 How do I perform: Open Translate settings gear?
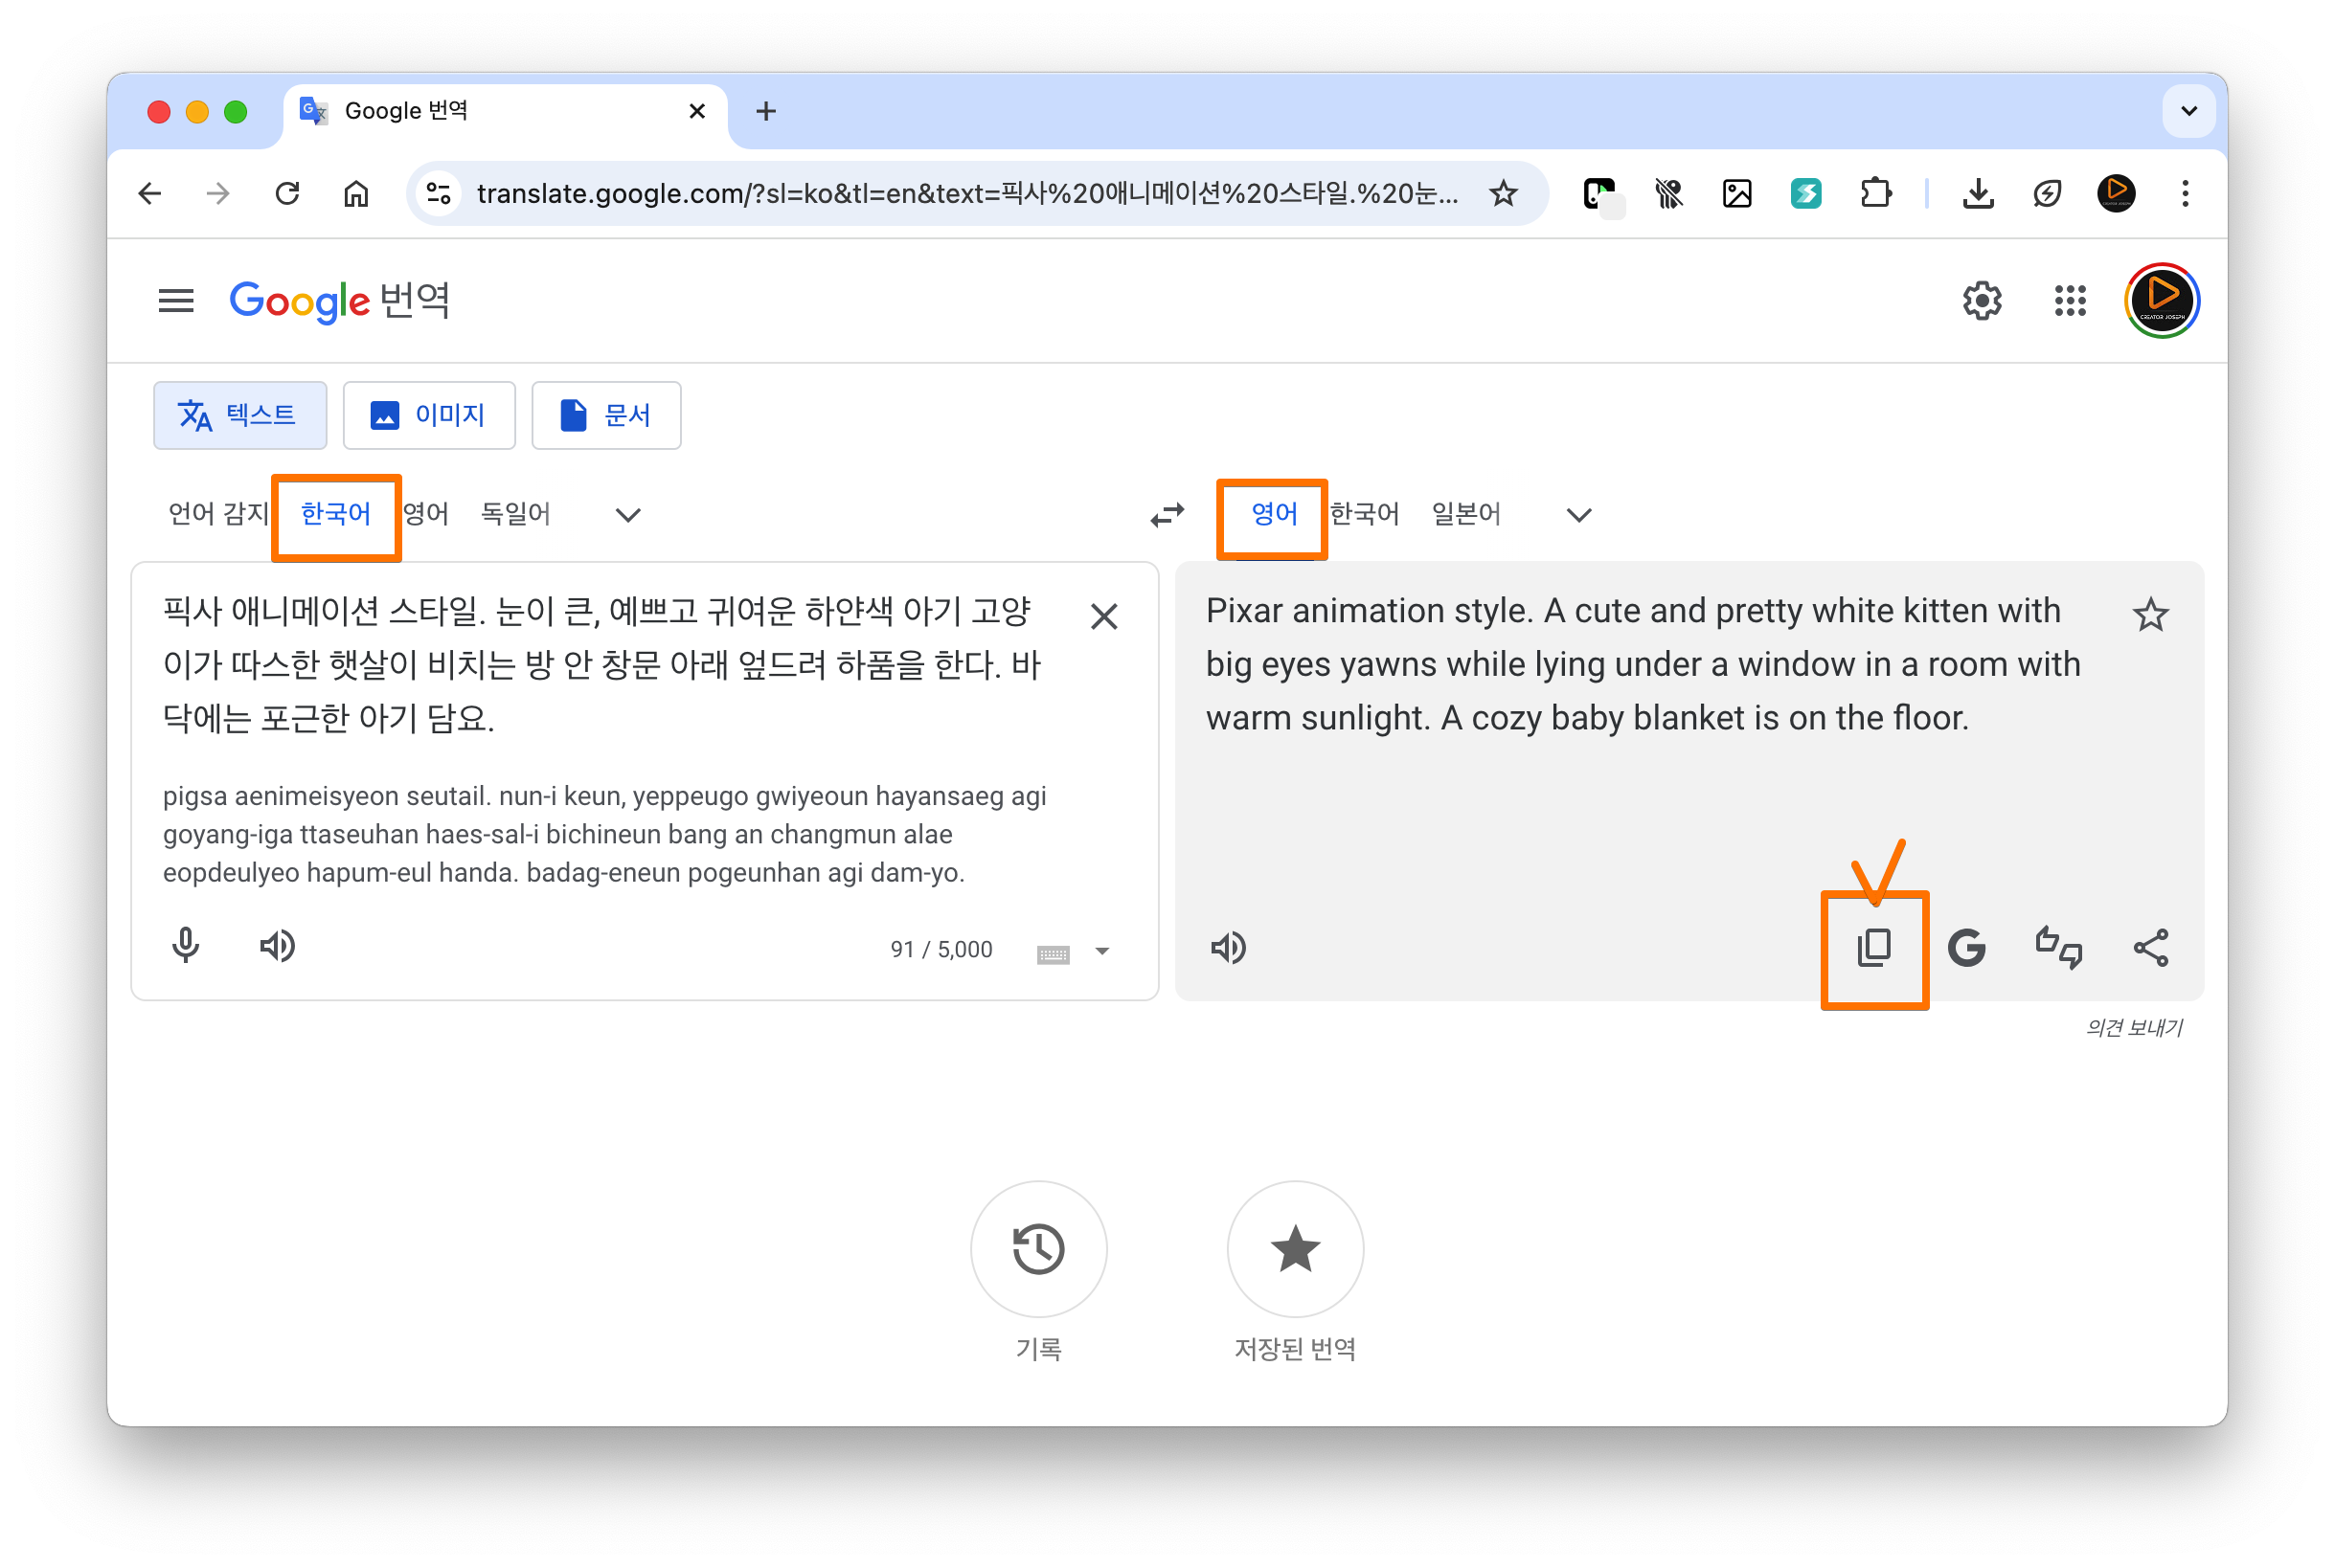pos(1981,300)
